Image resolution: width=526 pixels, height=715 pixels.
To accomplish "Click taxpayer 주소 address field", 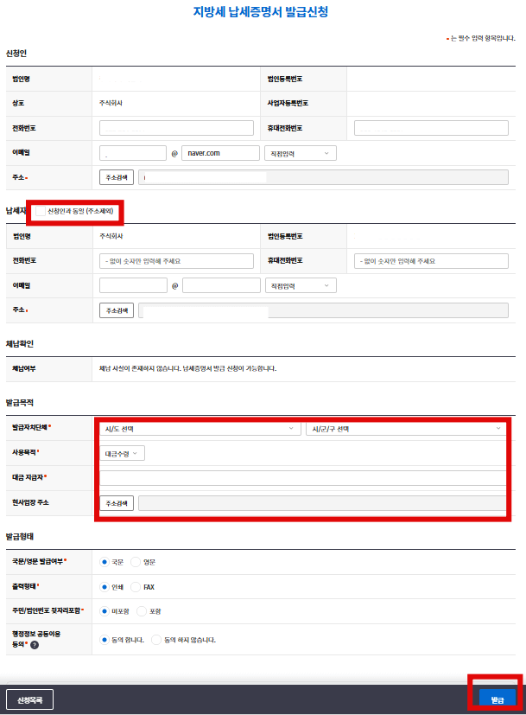I will coord(323,310).
